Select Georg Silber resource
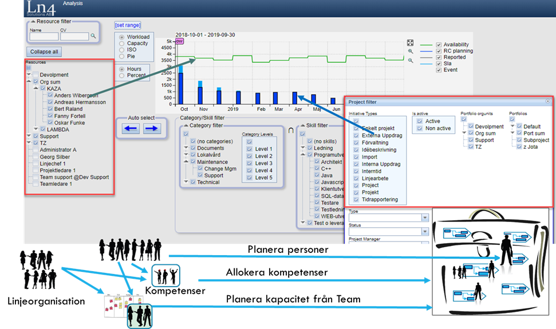 click(55, 157)
